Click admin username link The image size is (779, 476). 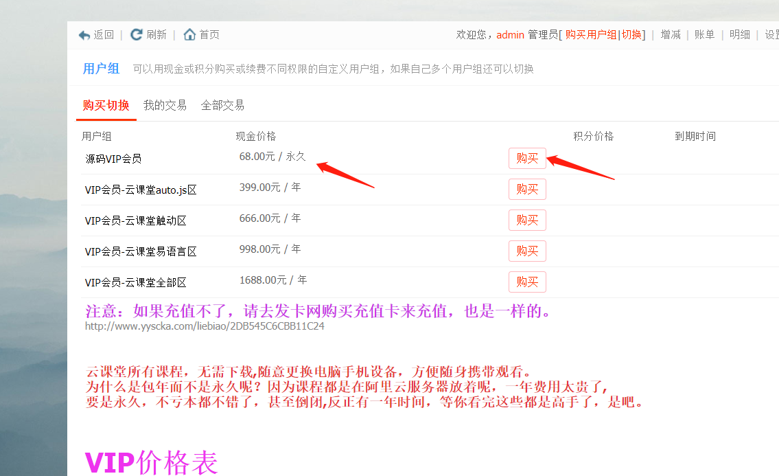click(510, 35)
